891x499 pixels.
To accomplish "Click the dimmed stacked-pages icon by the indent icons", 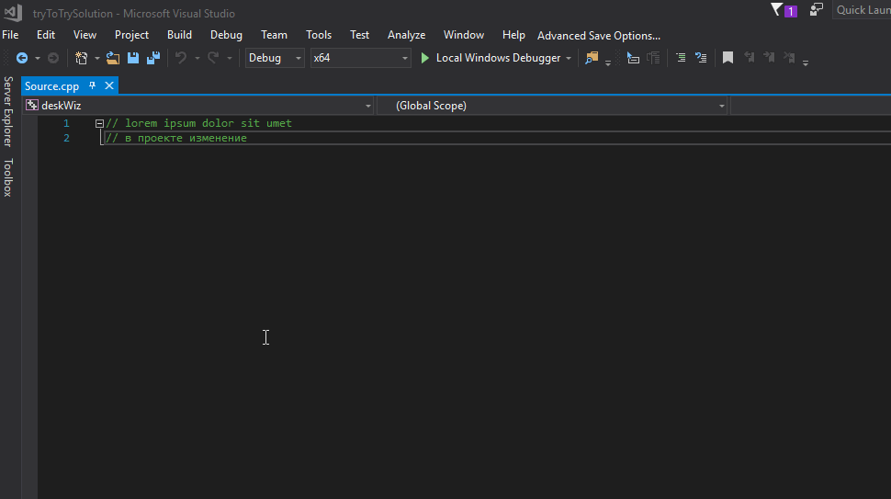I will 653,58.
